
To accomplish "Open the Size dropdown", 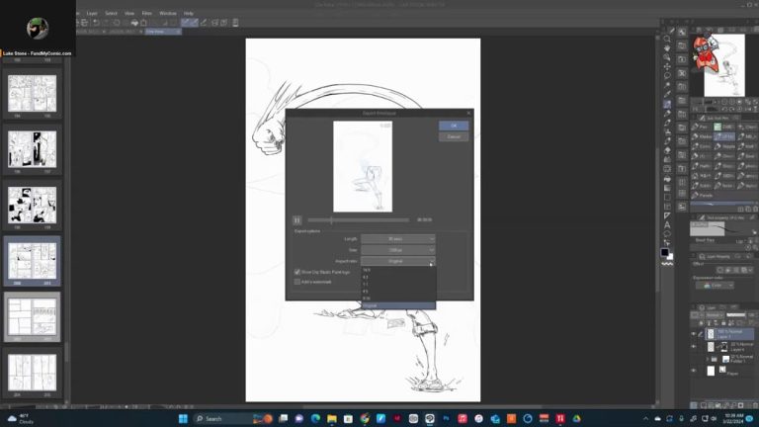I will (397, 250).
